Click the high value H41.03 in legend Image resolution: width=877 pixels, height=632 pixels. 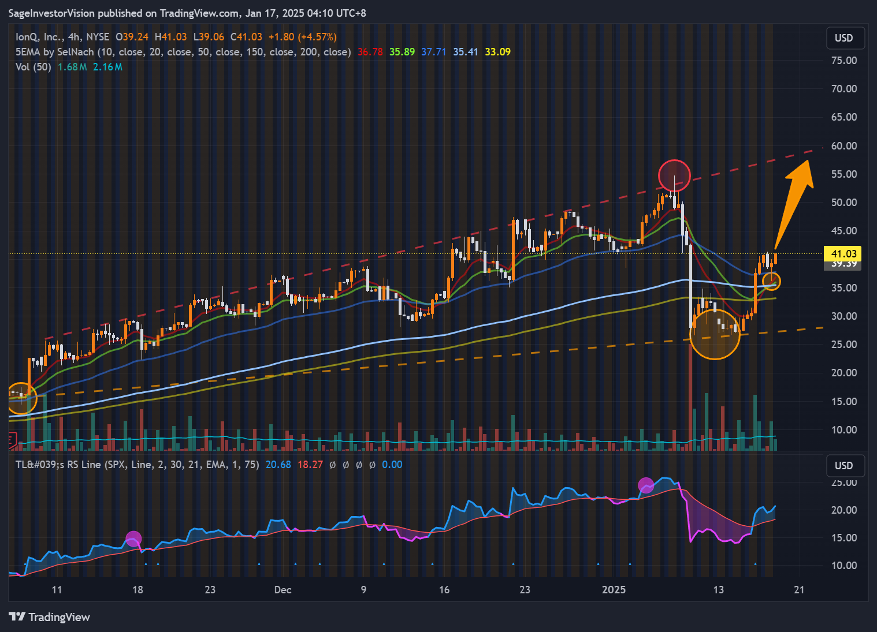pos(171,37)
